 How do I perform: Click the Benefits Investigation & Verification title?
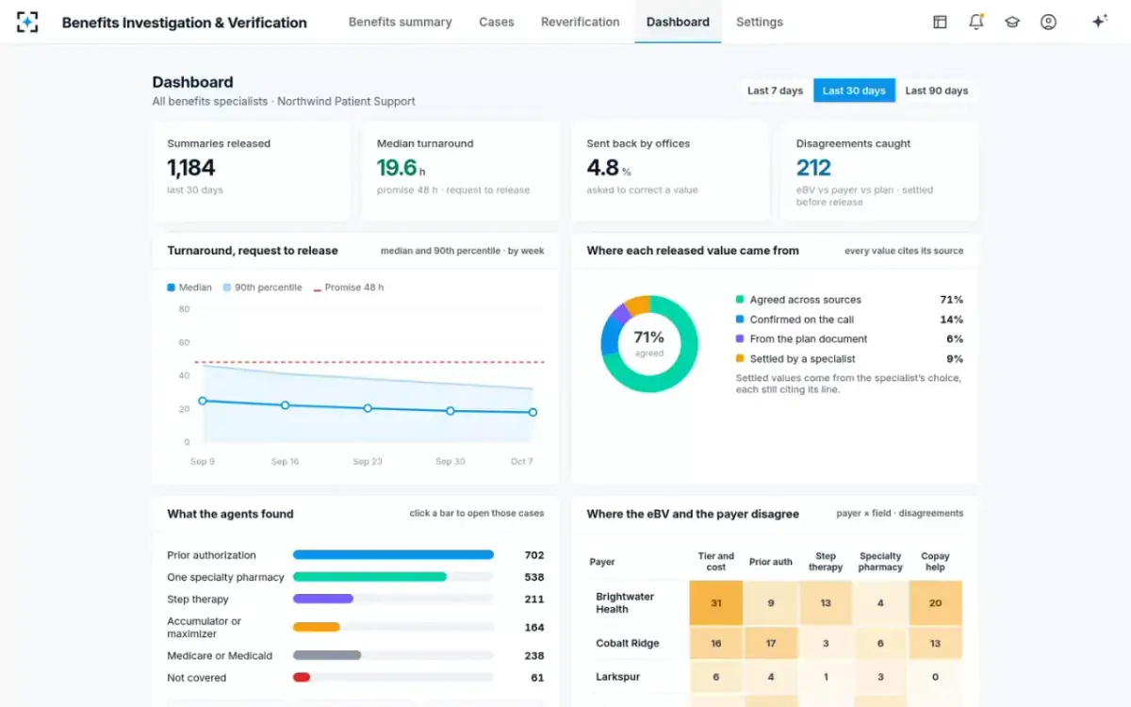click(x=185, y=23)
